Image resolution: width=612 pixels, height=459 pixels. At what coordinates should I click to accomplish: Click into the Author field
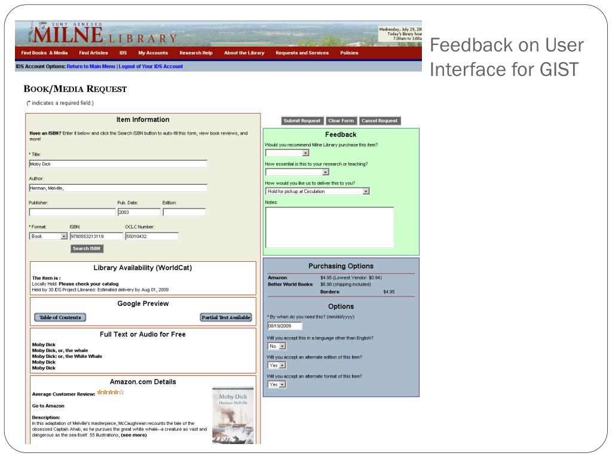pos(118,188)
